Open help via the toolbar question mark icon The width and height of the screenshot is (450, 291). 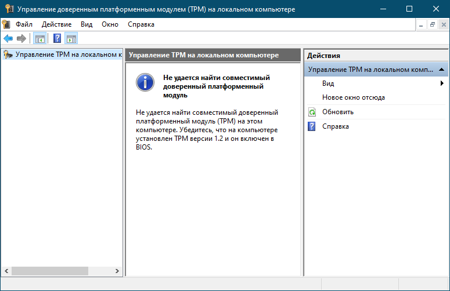click(57, 38)
